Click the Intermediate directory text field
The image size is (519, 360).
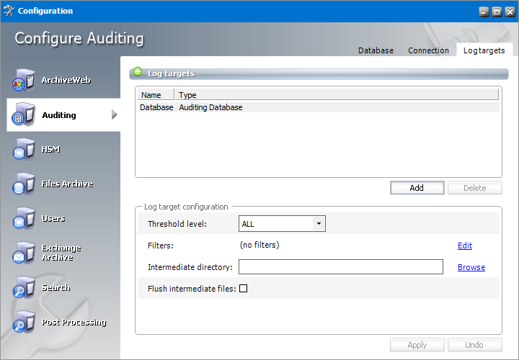(x=340, y=267)
